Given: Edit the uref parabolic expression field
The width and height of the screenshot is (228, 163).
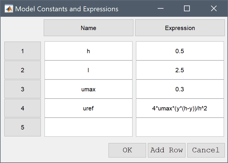Looking at the screenshot, I should tap(180, 108).
